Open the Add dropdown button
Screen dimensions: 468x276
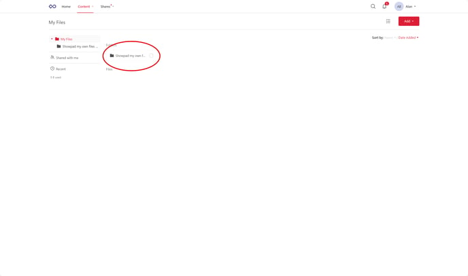(x=409, y=21)
